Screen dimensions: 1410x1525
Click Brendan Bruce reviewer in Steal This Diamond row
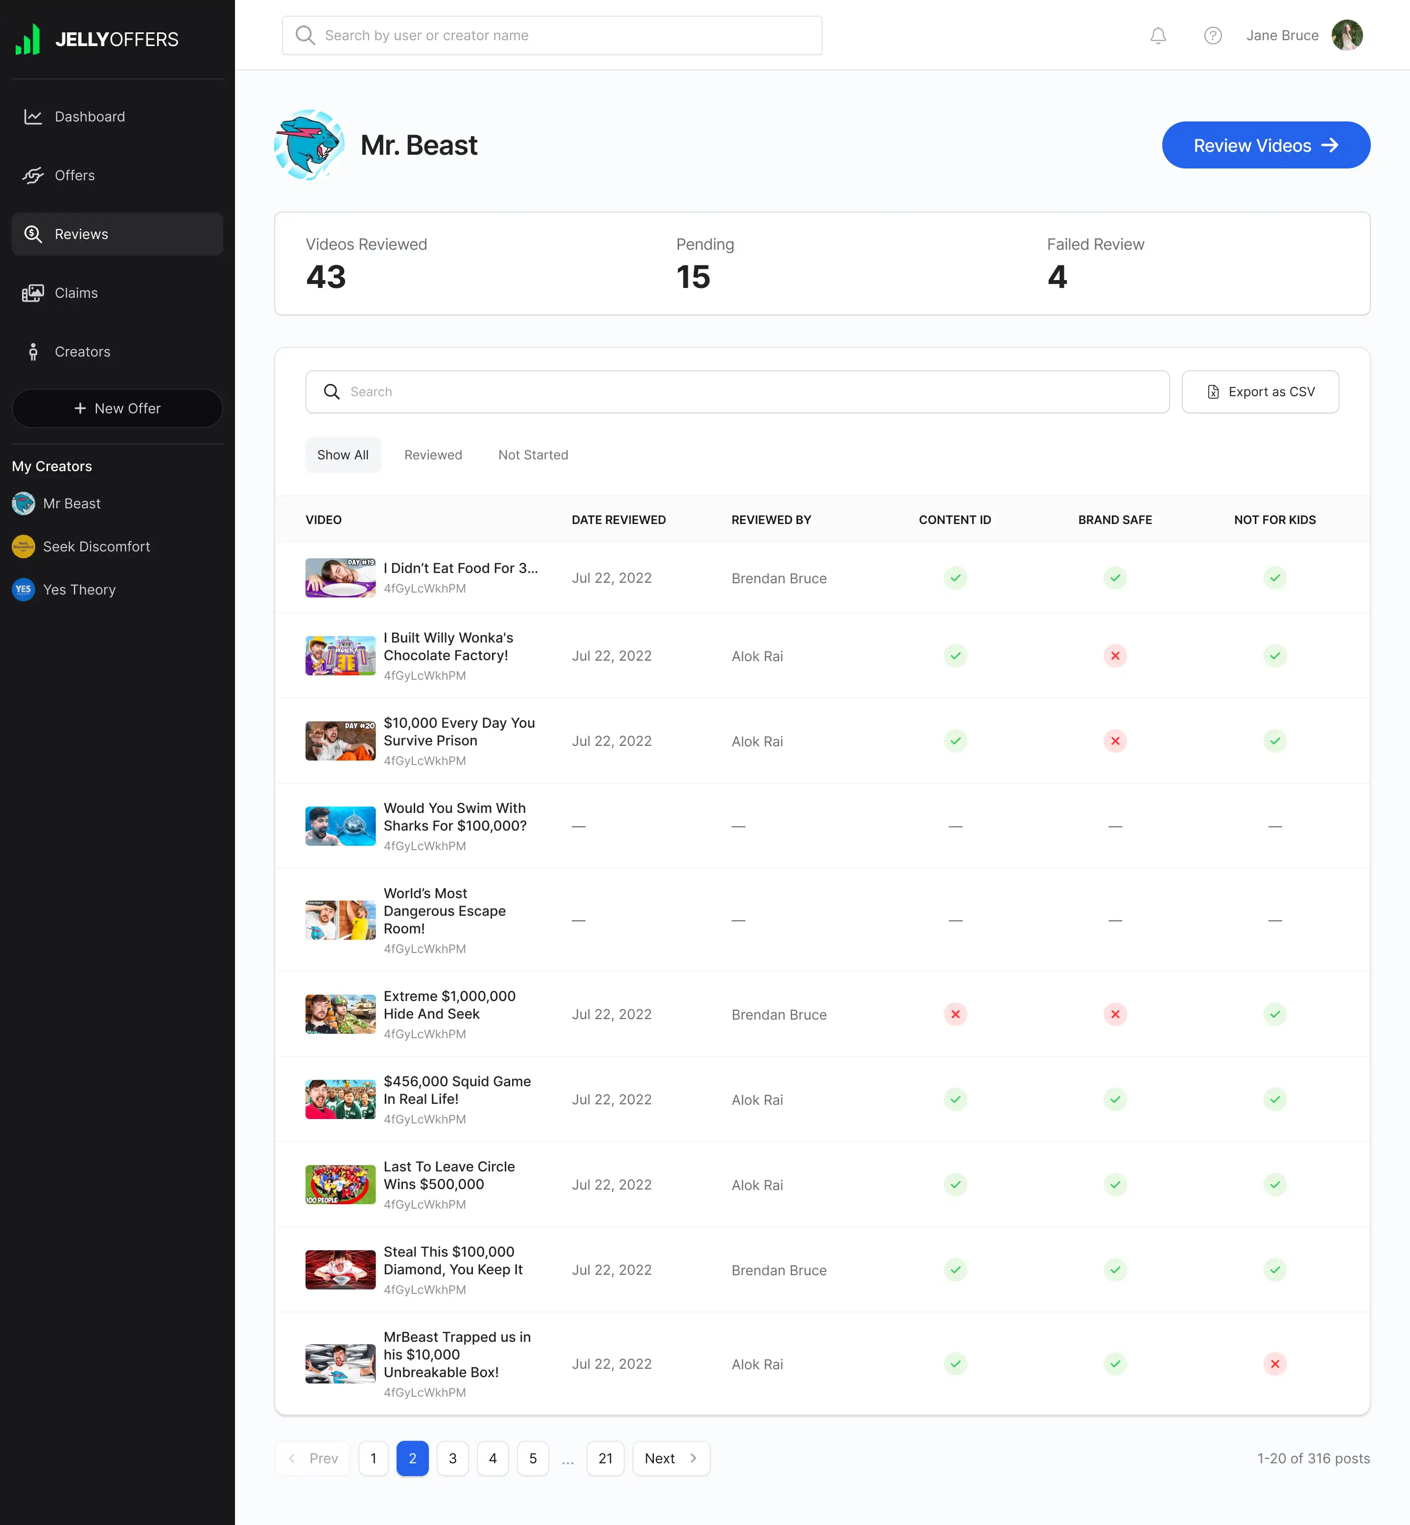tap(779, 1270)
